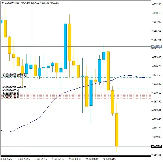Click the current price label 4056.65
The width and height of the screenshot is (163, 162).
tap(157, 146)
